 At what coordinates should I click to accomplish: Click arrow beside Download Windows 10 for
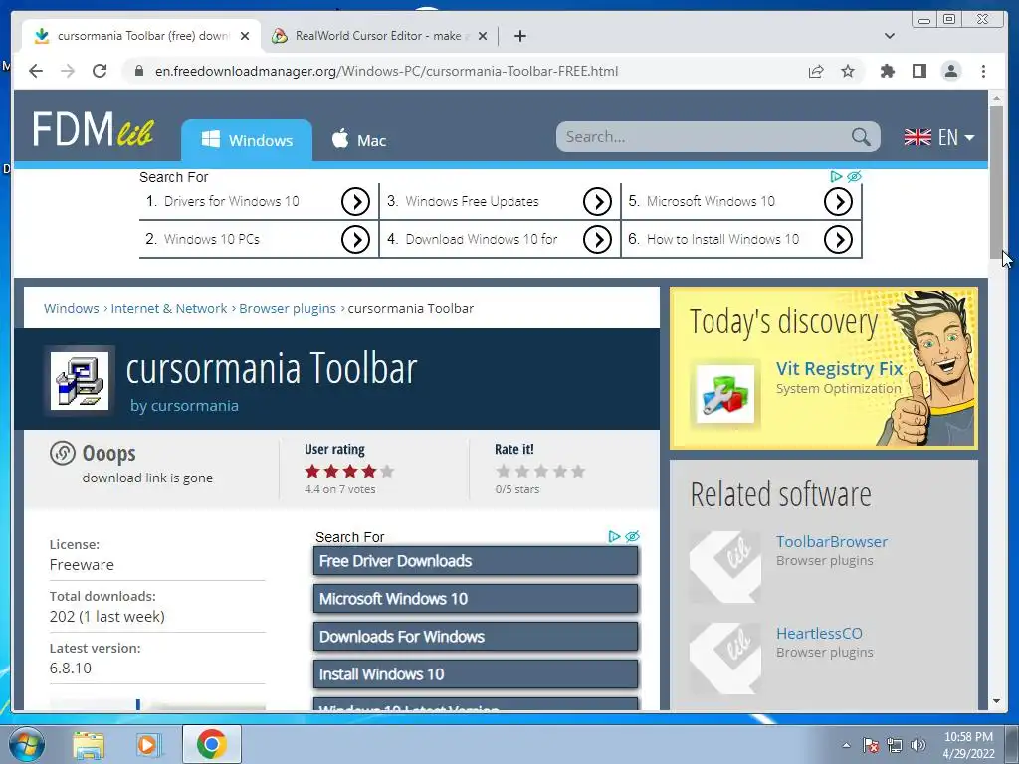click(x=597, y=240)
